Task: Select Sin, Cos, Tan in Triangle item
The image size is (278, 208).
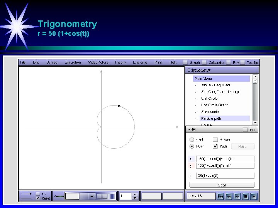Action: [221, 92]
